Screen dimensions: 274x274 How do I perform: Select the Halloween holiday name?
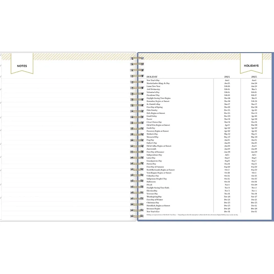151,182
